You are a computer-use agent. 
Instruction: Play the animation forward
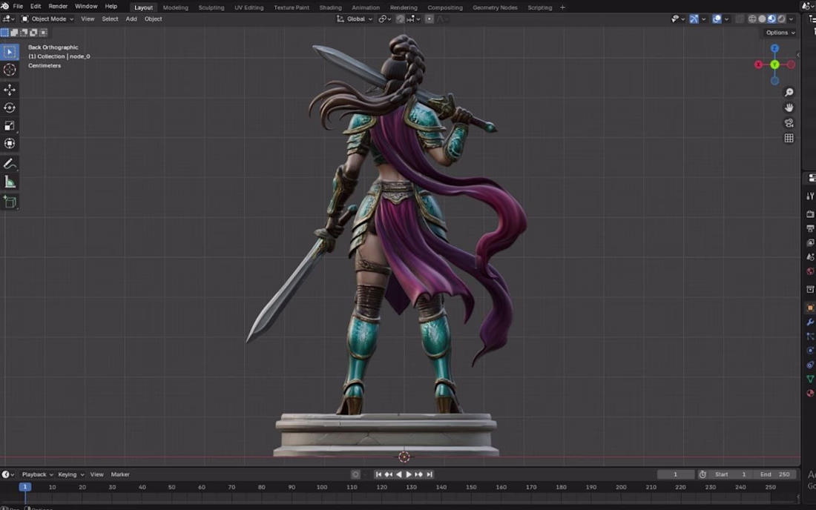tap(409, 474)
